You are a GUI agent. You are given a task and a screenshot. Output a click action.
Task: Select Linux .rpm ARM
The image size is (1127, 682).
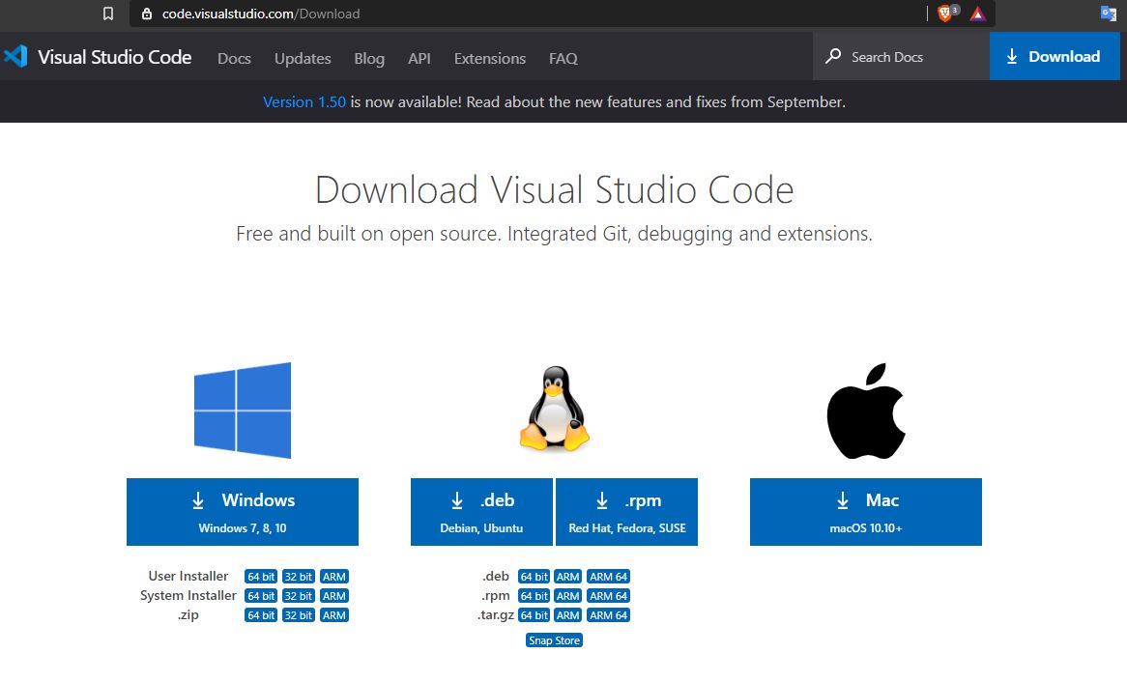pos(567,596)
